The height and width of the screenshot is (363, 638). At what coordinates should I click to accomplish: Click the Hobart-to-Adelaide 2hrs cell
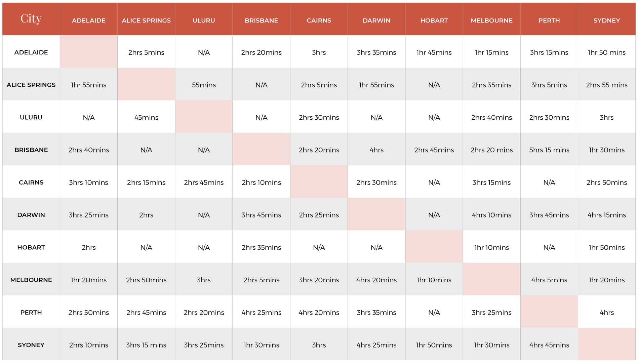click(x=89, y=247)
